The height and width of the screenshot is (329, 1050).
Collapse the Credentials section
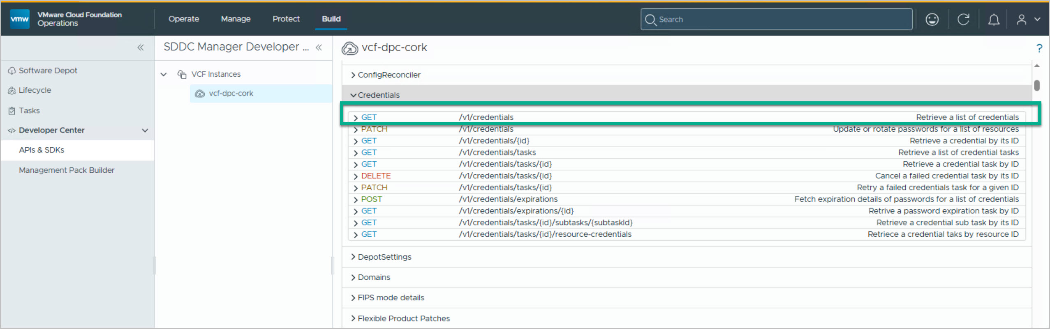pyautogui.click(x=353, y=95)
